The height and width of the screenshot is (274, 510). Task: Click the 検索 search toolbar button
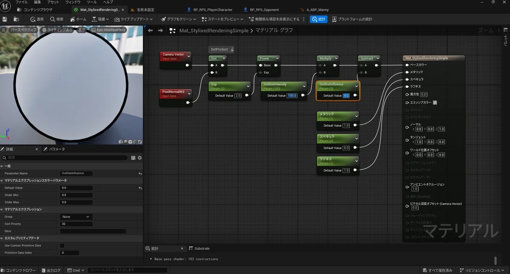pyautogui.click(x=57, y=19)
